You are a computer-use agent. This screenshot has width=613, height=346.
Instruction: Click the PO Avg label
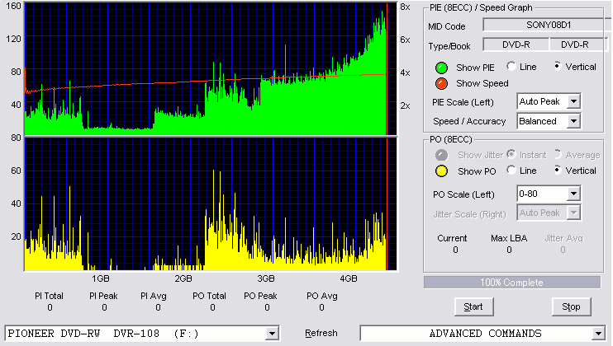point(321,296)
